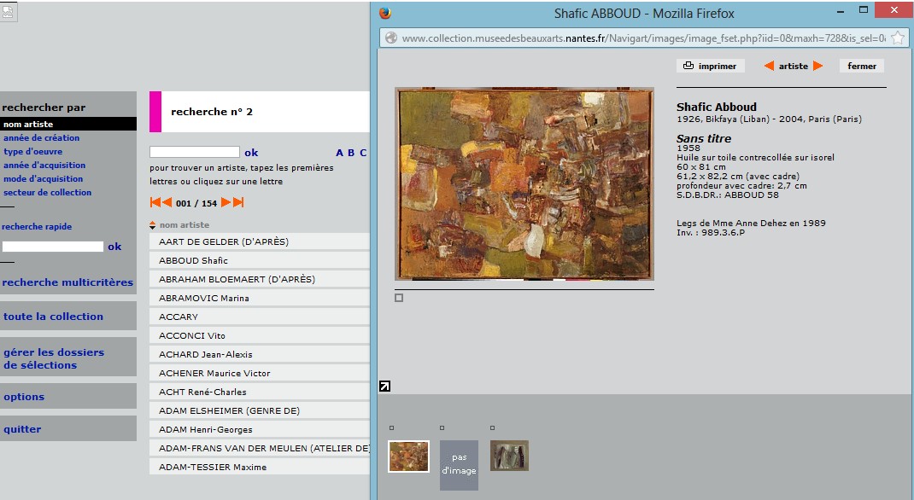
Task: Open the recherche multicritères section
Action: click(67, 282)
